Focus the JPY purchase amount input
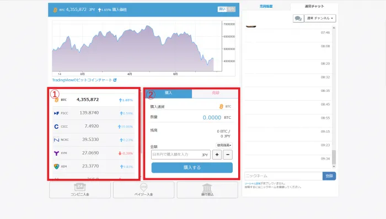The width and height of the screenshot is (386, 219). click(181, 155)
